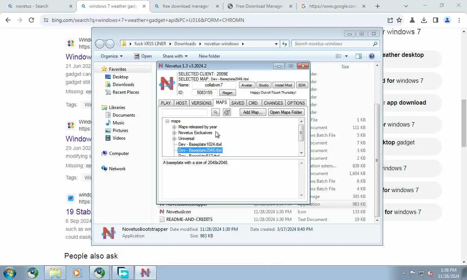Open the Share with dropdown

[175, 56]
